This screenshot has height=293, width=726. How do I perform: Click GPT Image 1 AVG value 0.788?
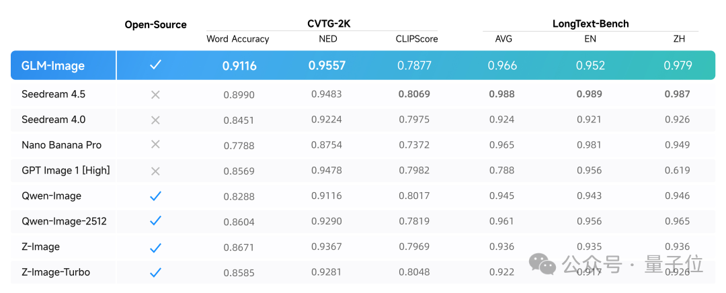(x=502, y=170)
